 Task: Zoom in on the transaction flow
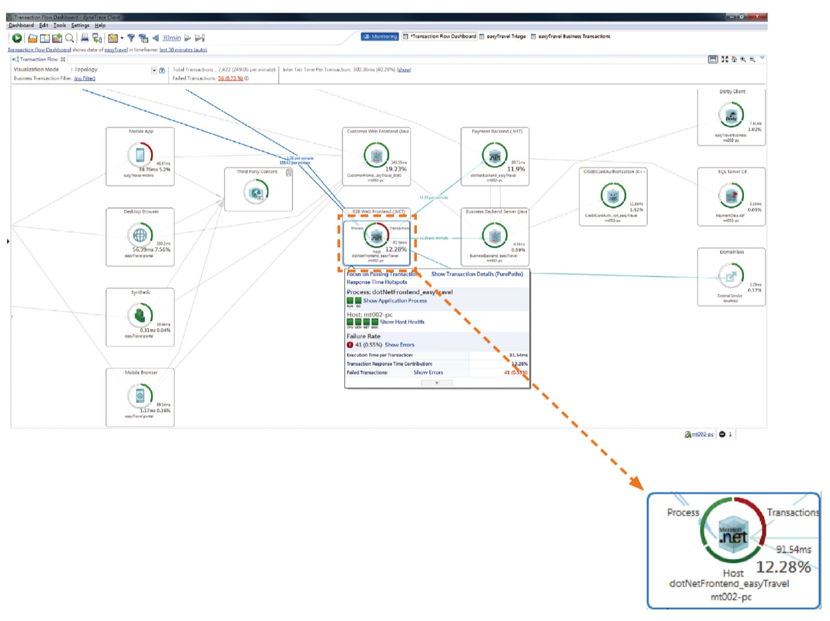[743, 59]
